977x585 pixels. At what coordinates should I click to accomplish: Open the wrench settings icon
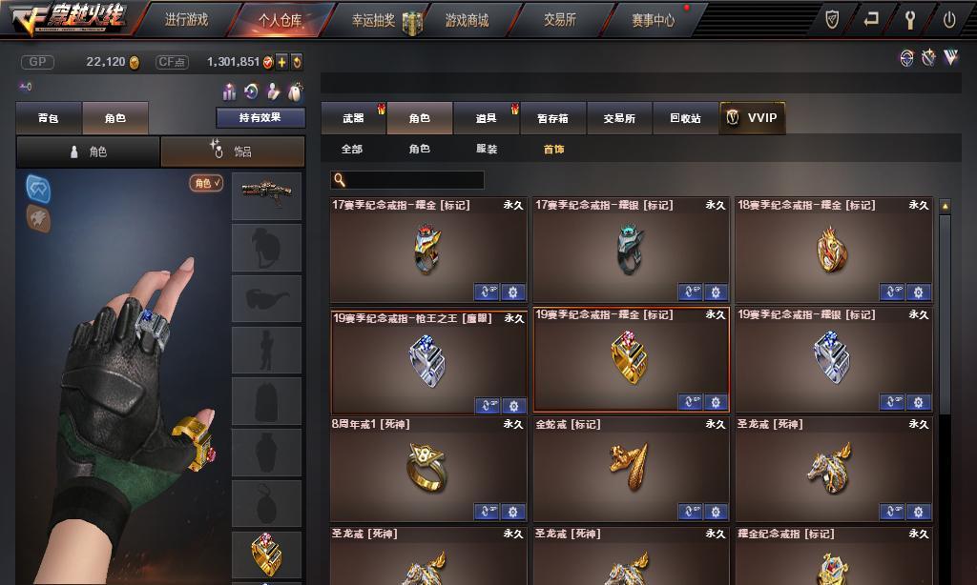pos(909,19)
